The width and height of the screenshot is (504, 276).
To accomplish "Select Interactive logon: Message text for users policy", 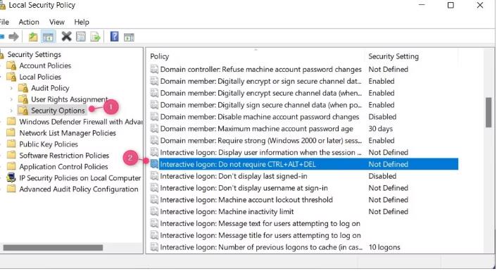I will [260, 224].
